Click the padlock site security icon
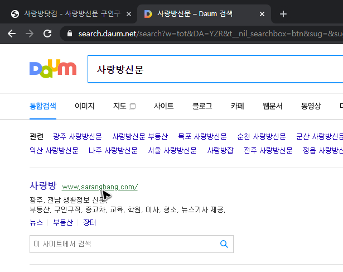The width and height of the screenshot is (343, 272). [70, 34]
